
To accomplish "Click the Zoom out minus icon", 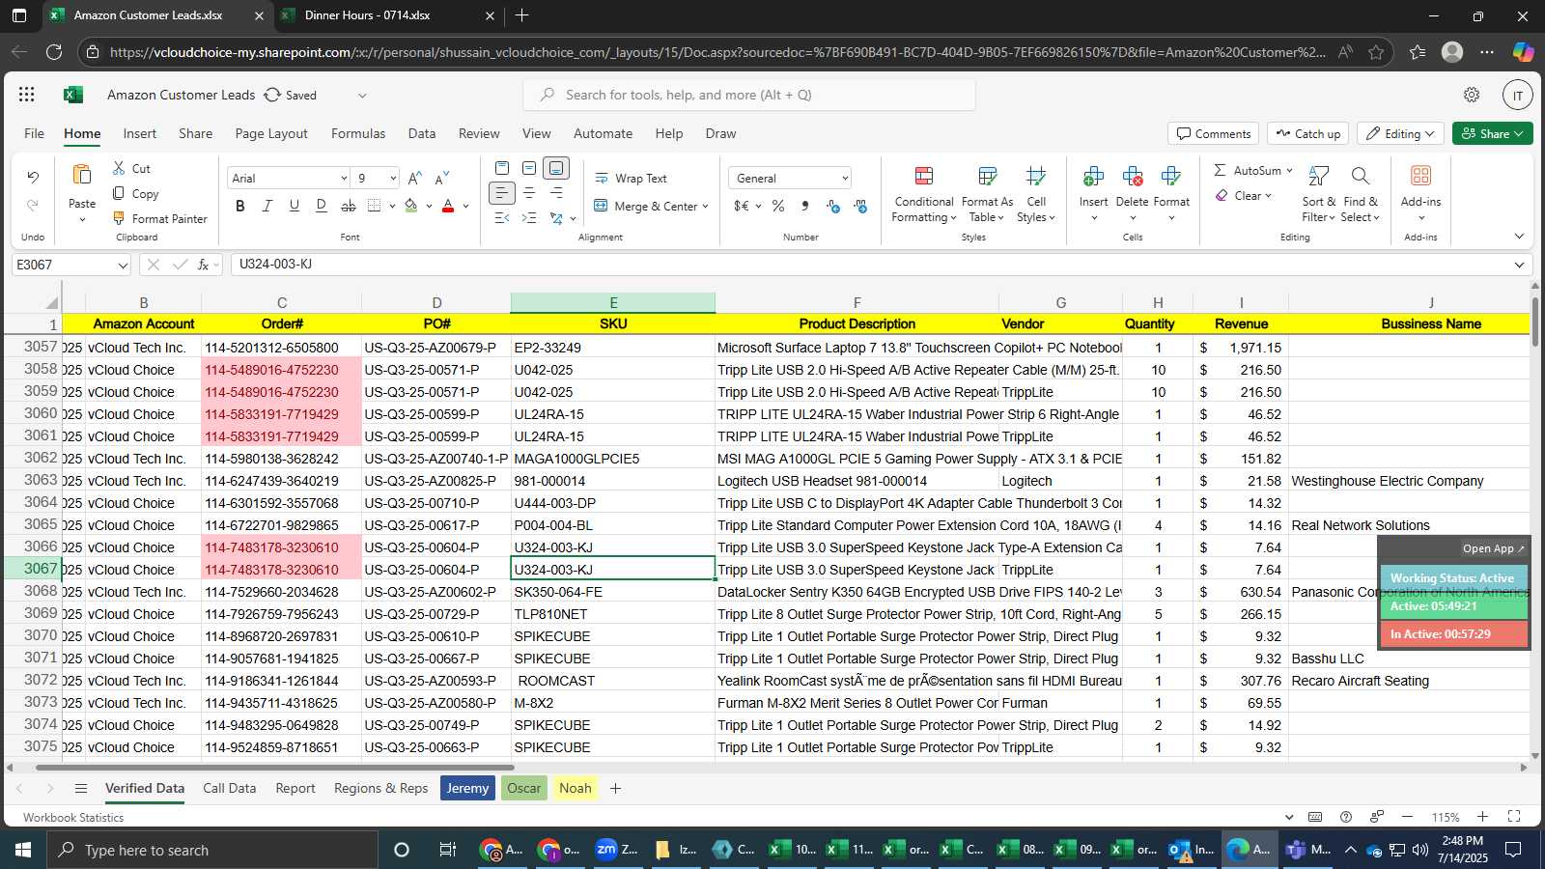I will [1407, 817].
